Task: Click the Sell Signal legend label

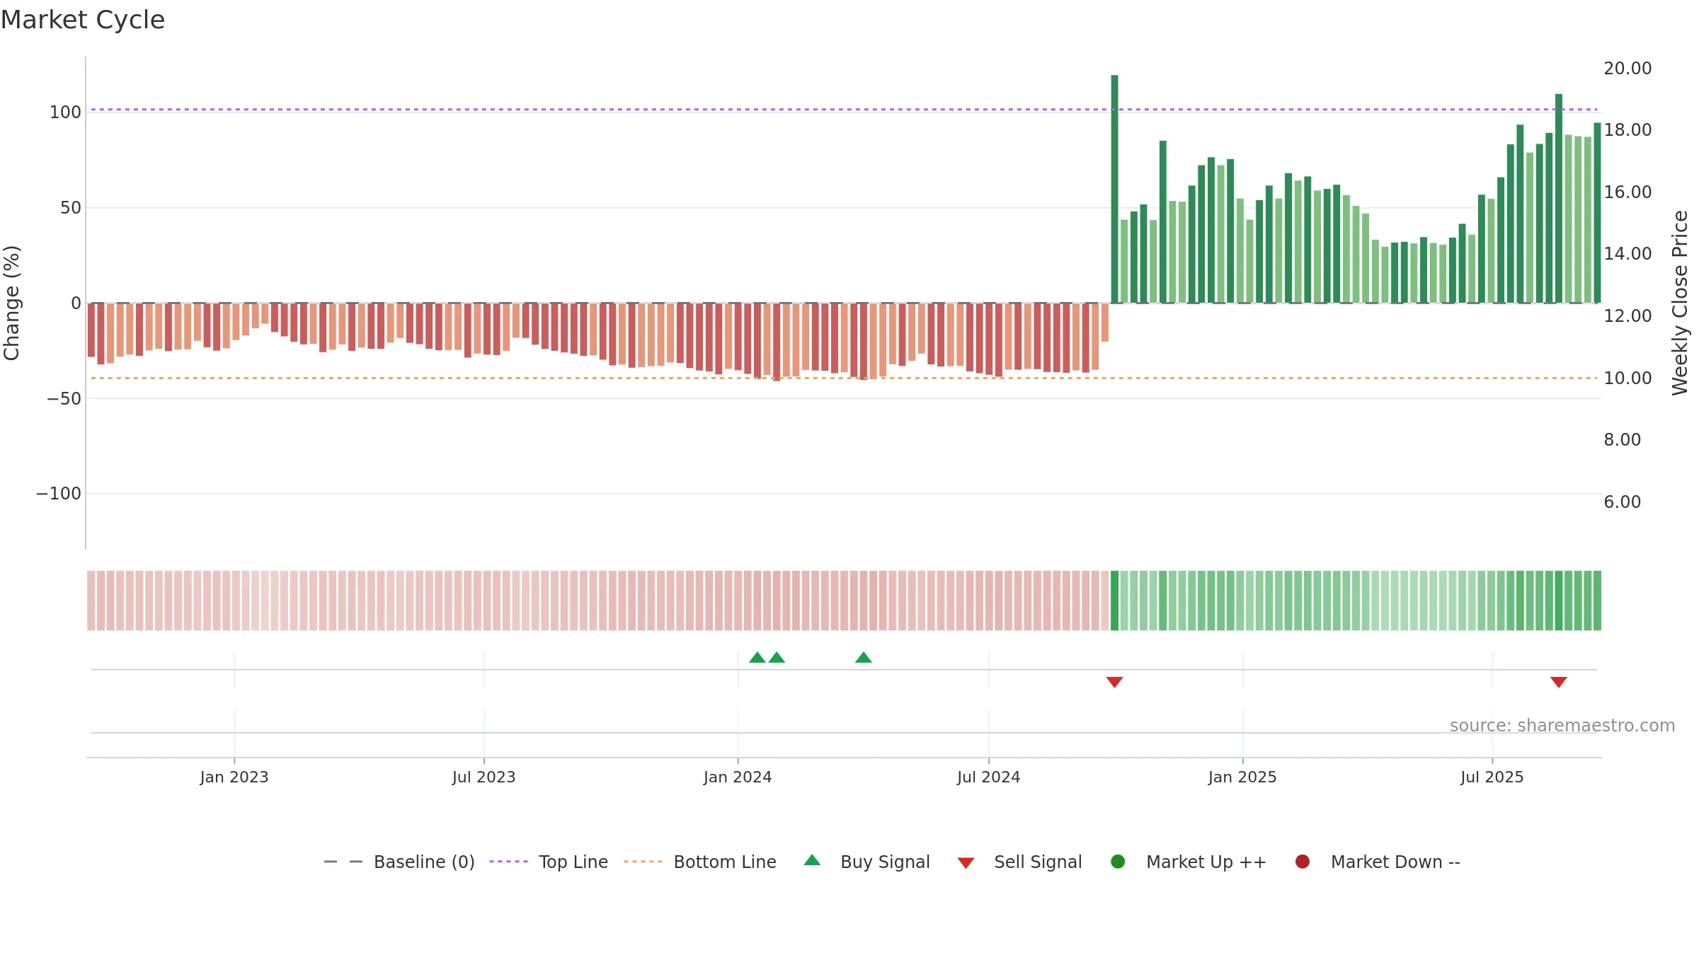Action: click(x=1038, y=862)
